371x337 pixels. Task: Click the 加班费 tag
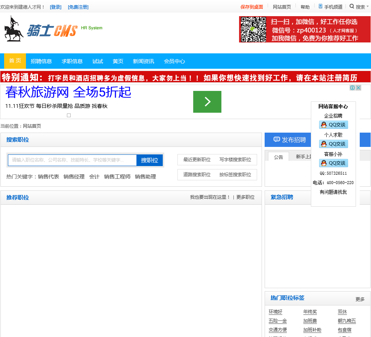click(x=310, y=321)
